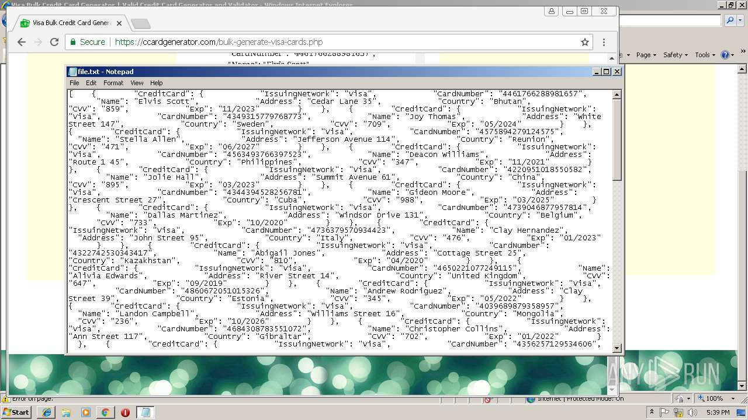This screenshot has height=420, width=748.
Task: Switch to Chrome via taskbar icon
Action: click(x=105, y=412)
